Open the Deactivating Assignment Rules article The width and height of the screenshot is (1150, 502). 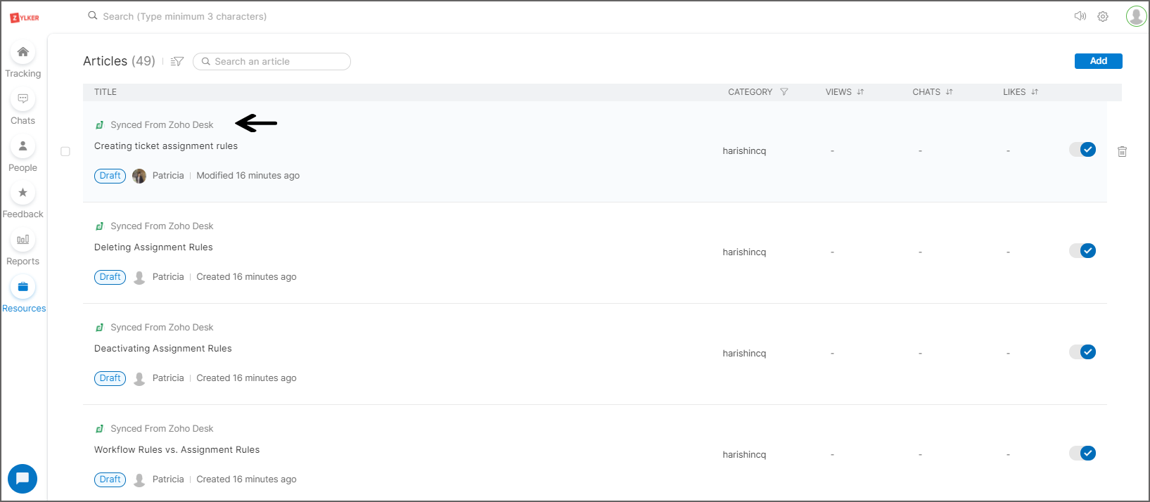163,349
